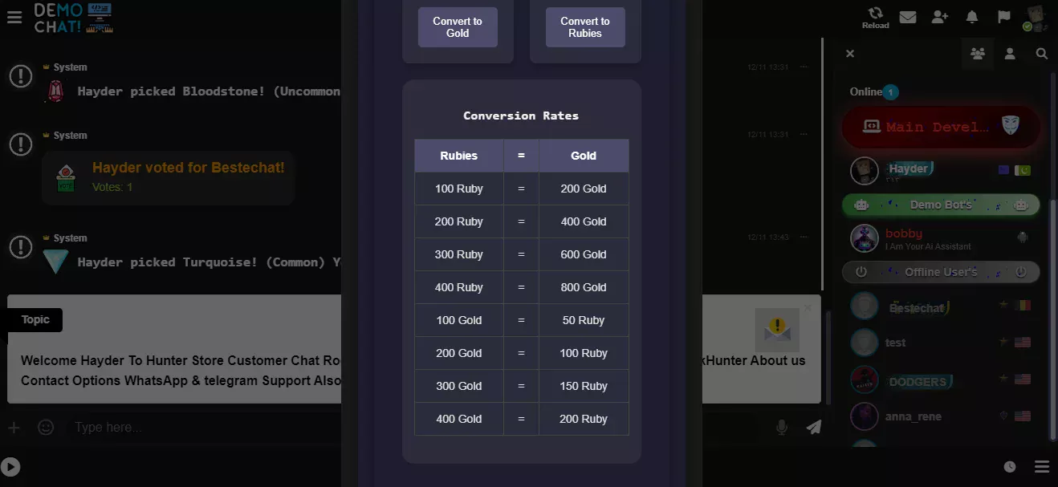
Task: Search users with magnifier icon
Action: coord(1041,54)
